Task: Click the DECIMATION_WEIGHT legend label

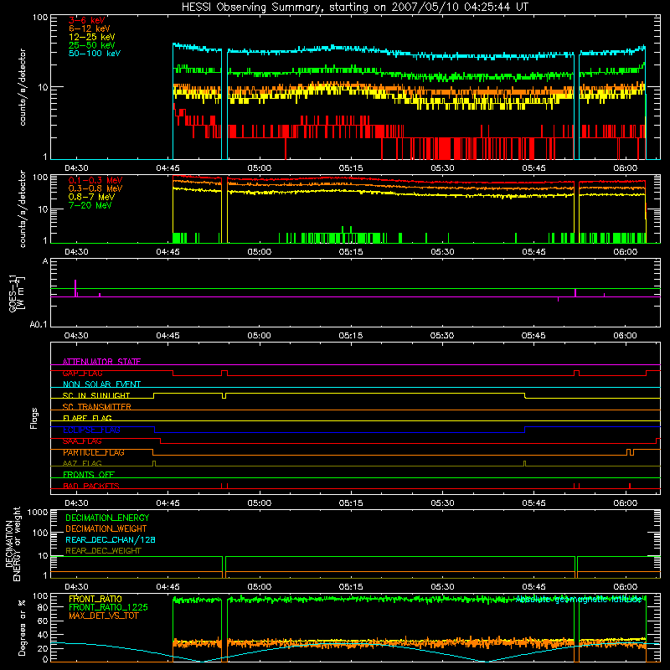Action: [106, 529]
